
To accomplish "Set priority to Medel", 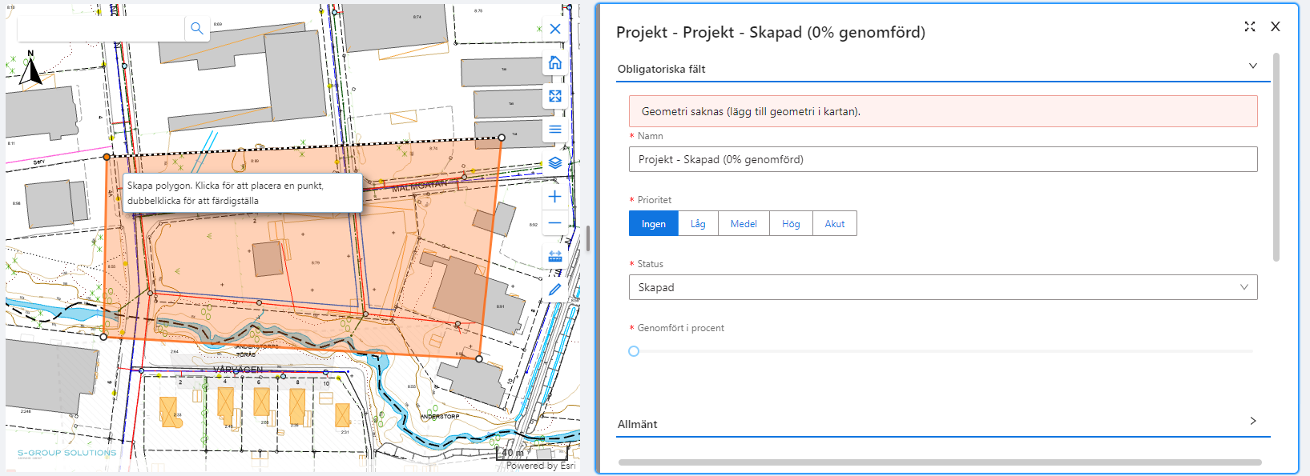I will [x=744, y=224].
